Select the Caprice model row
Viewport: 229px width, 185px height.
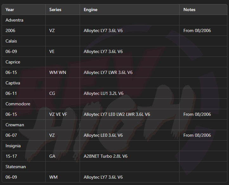point(115,62)
